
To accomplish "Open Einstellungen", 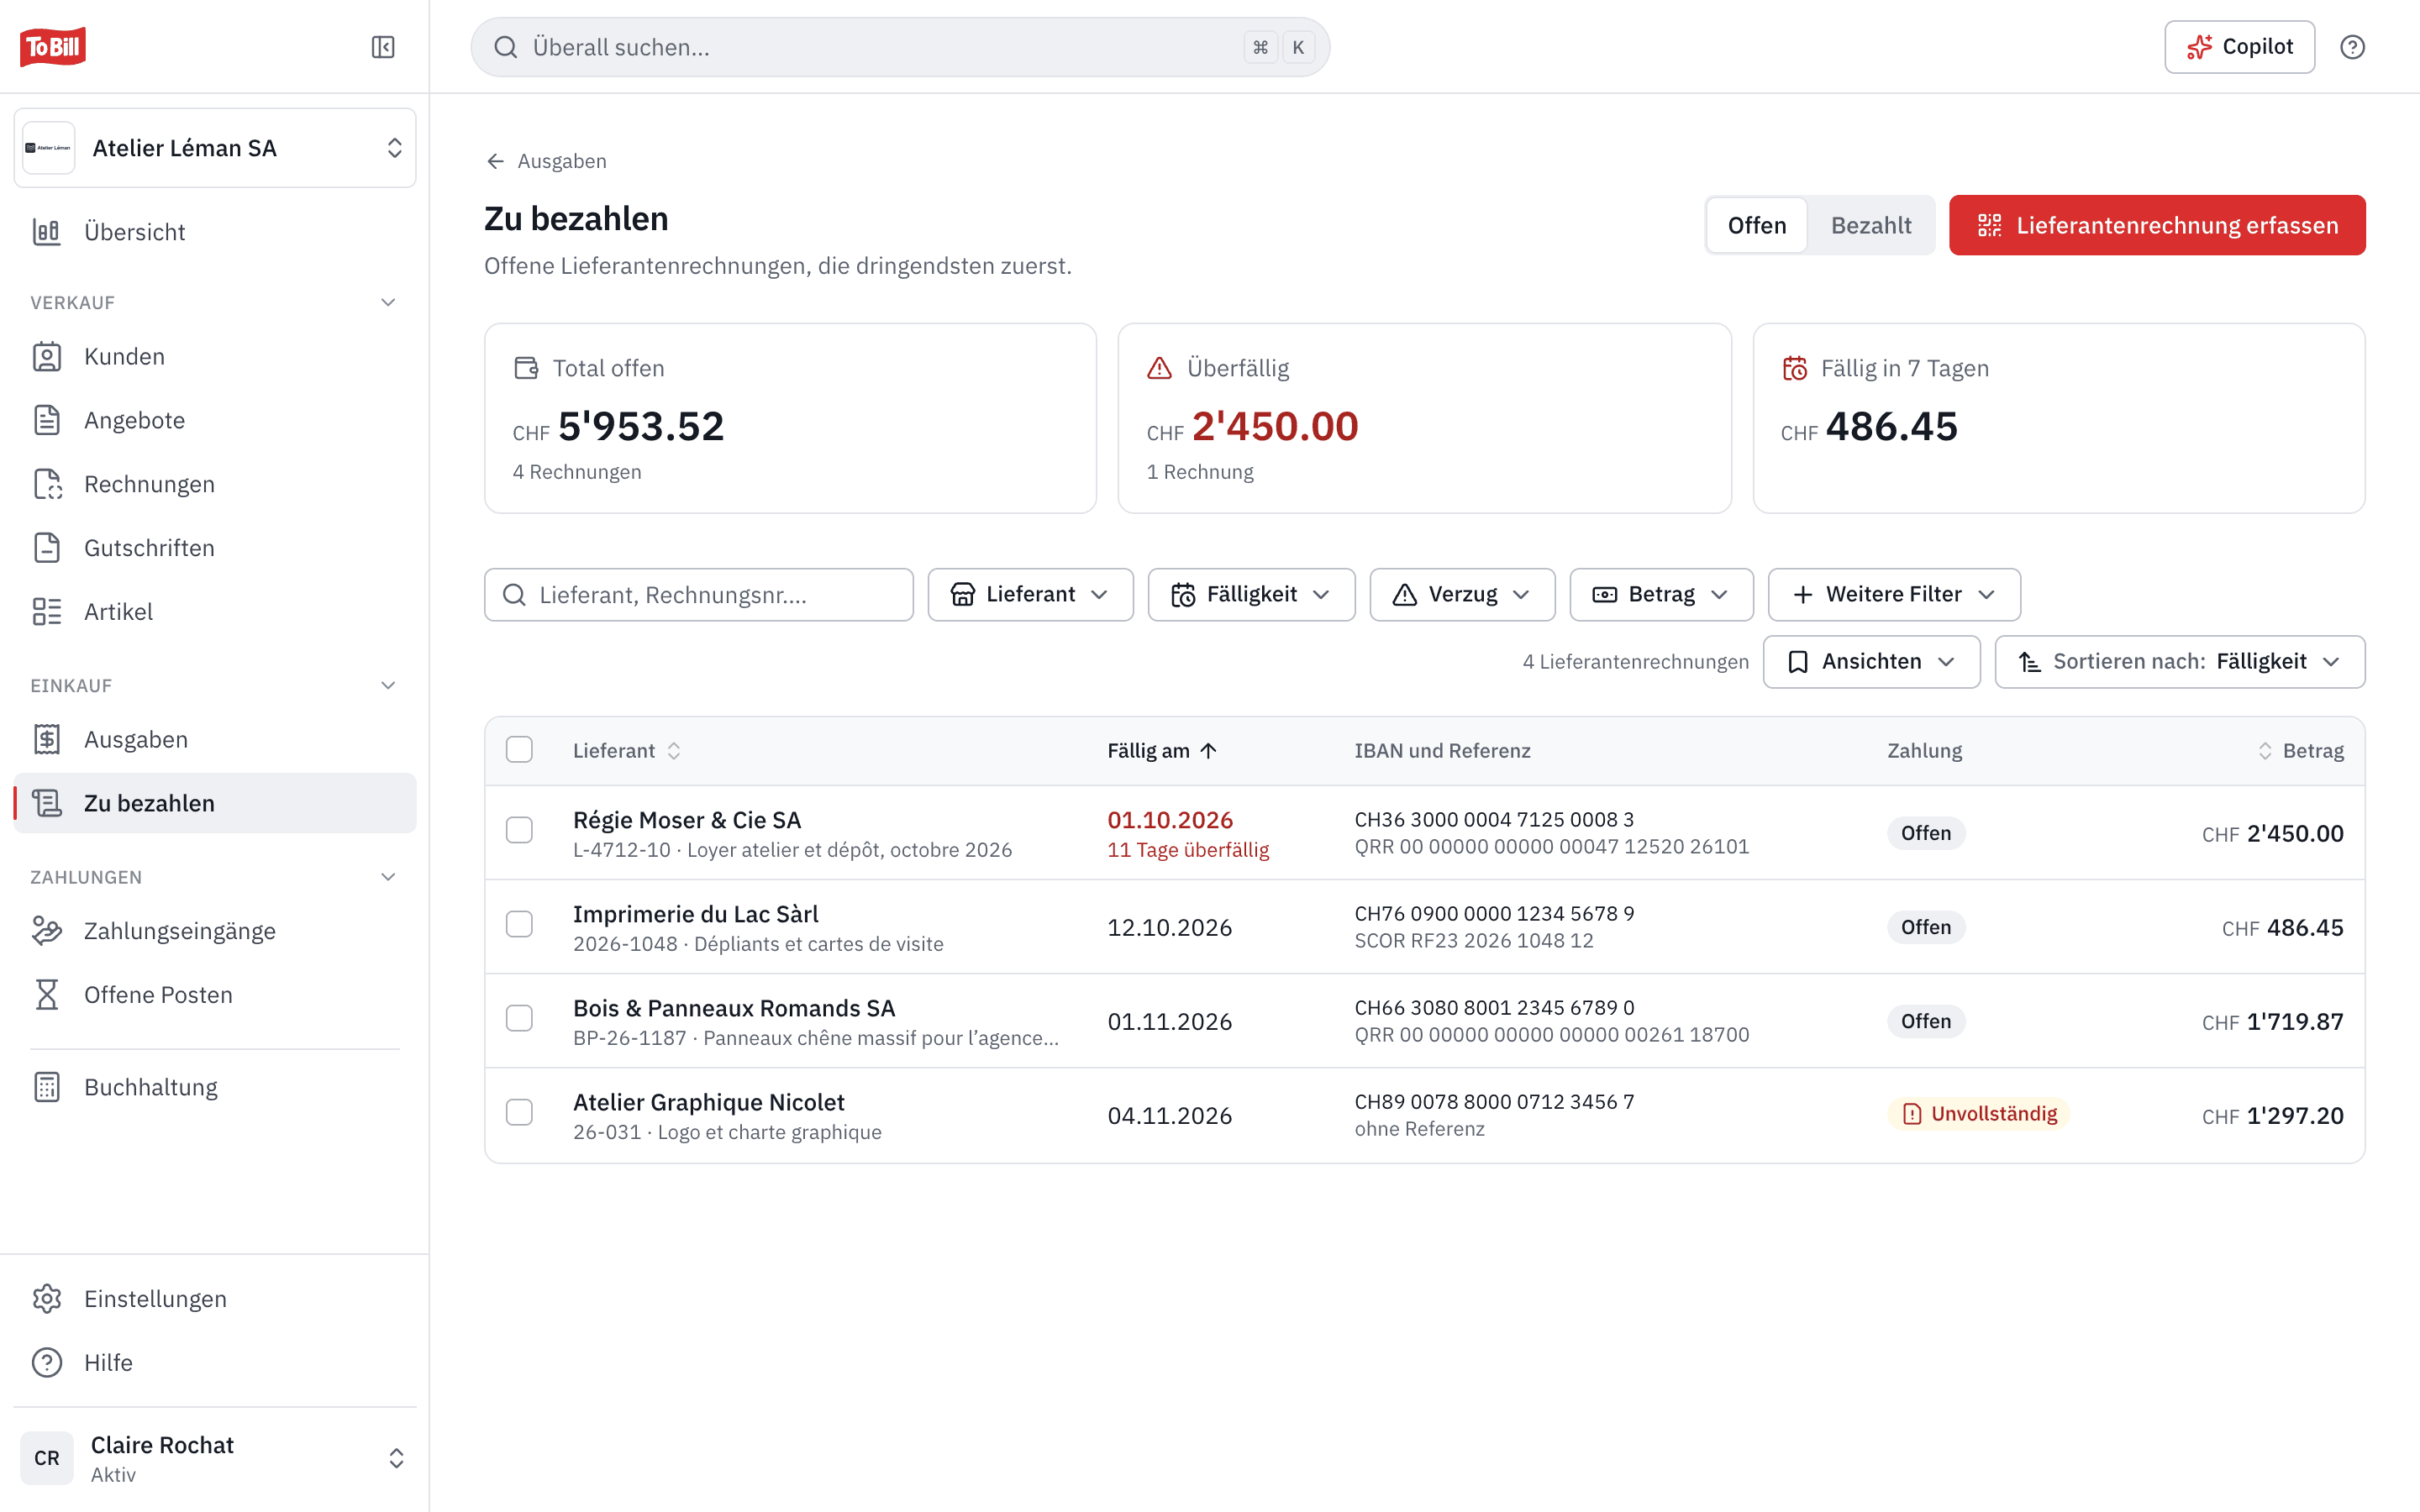I will 215,1299.
